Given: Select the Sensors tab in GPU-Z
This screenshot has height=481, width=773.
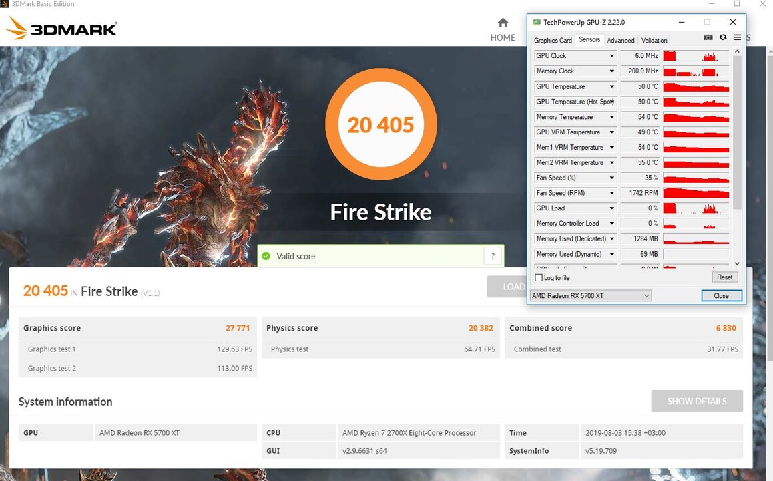Looking at the screenshot, I should [589, 39].
